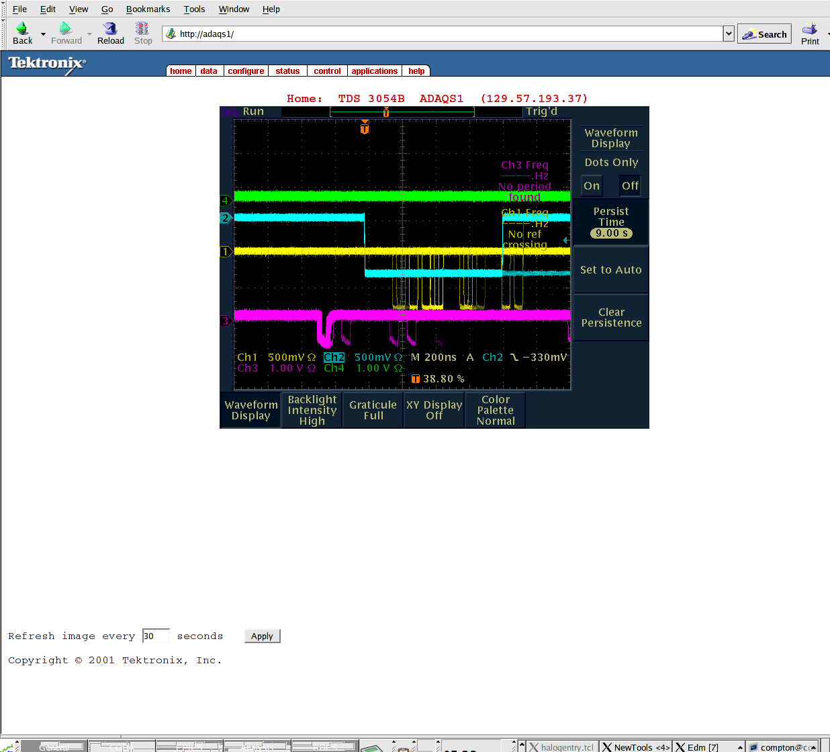The height and width of the screenshot is (752, 830).
Task: Expand the URL address bar dropdown
Action: pyautogui.click(x=729, y=34)
